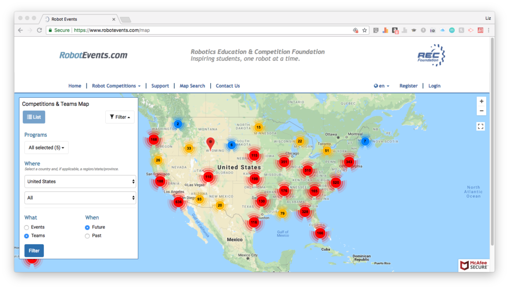Select the Past option under When
509x289 pixels.
86,236
